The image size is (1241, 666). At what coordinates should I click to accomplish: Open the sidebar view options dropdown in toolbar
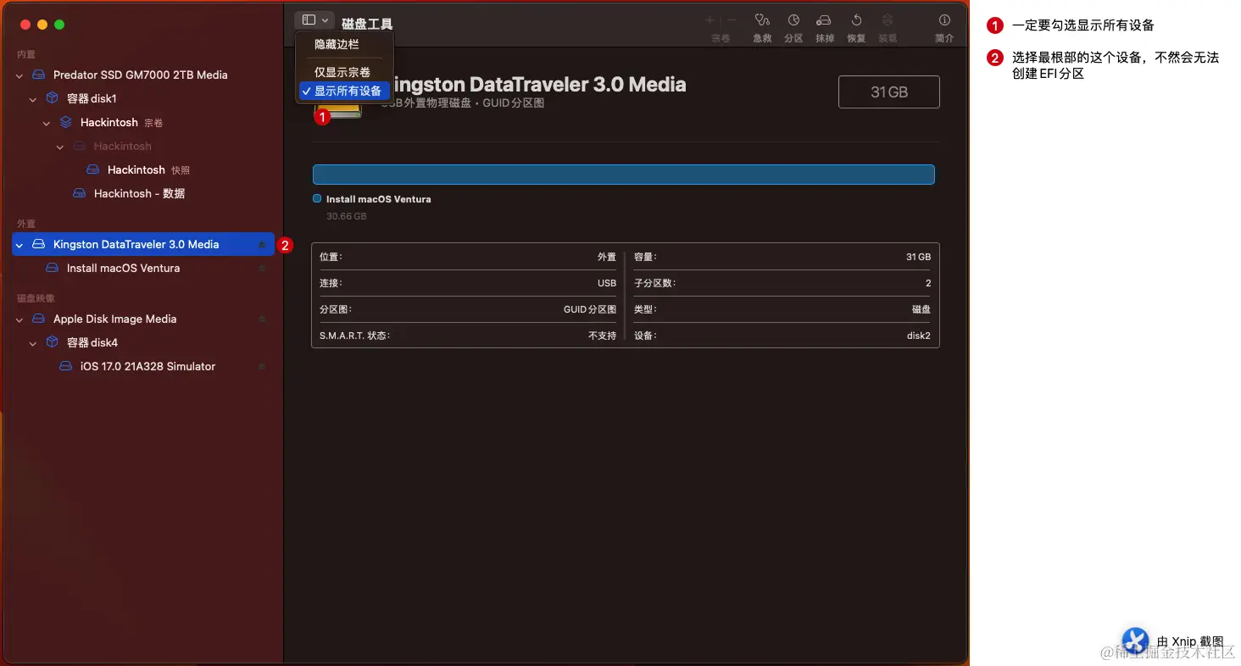pyautogui.click(x=314, y=20)
